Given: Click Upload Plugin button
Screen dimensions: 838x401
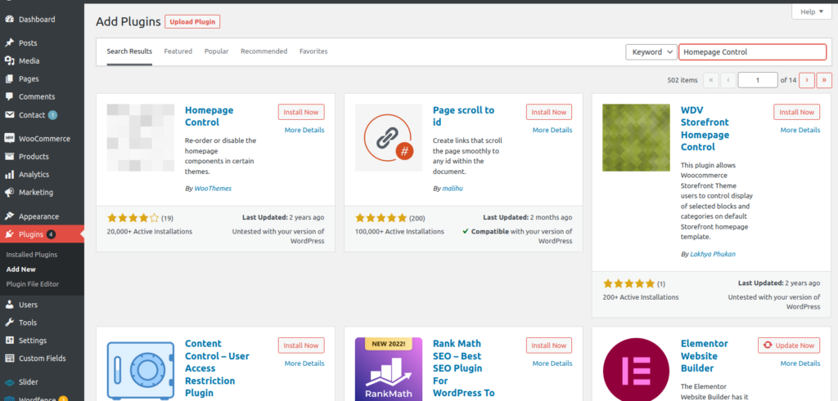Looking at the screenshot, I should (x=192, y=21).
